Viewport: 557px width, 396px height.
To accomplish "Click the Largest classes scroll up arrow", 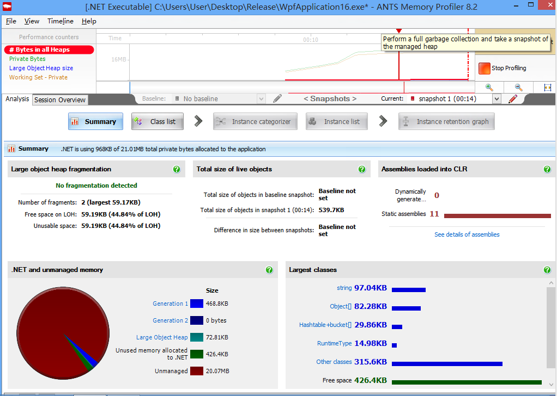I will [x=551, y=283].
